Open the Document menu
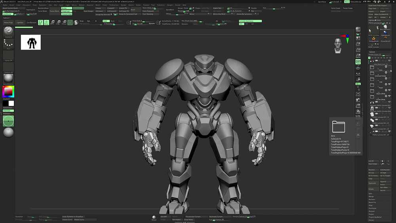This screenshot has width=396, height=223. point(26,5)
